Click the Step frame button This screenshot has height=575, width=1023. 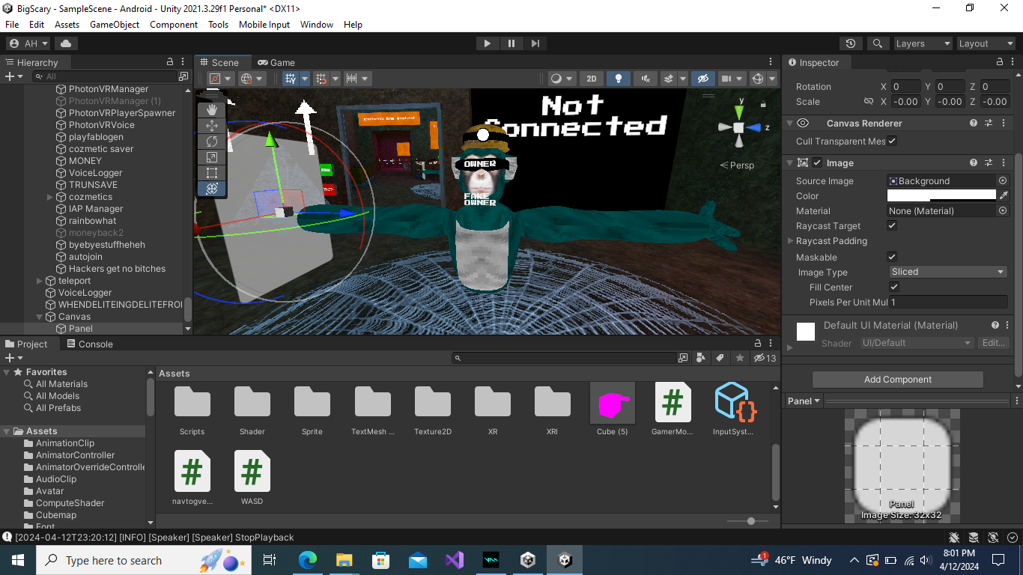click(535, 43)
